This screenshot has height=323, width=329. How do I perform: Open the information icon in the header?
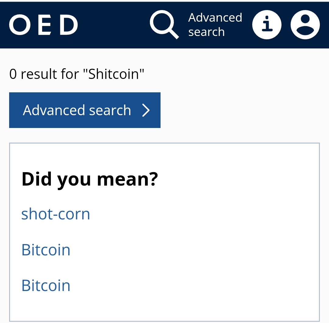coord(267,25)
